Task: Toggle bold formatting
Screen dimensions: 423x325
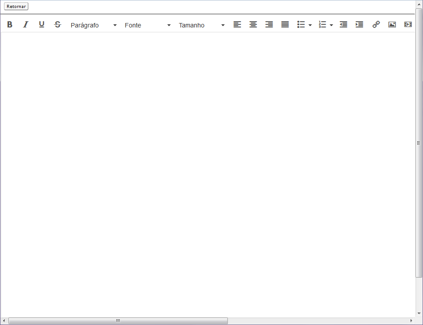Action: click(10, 25)
